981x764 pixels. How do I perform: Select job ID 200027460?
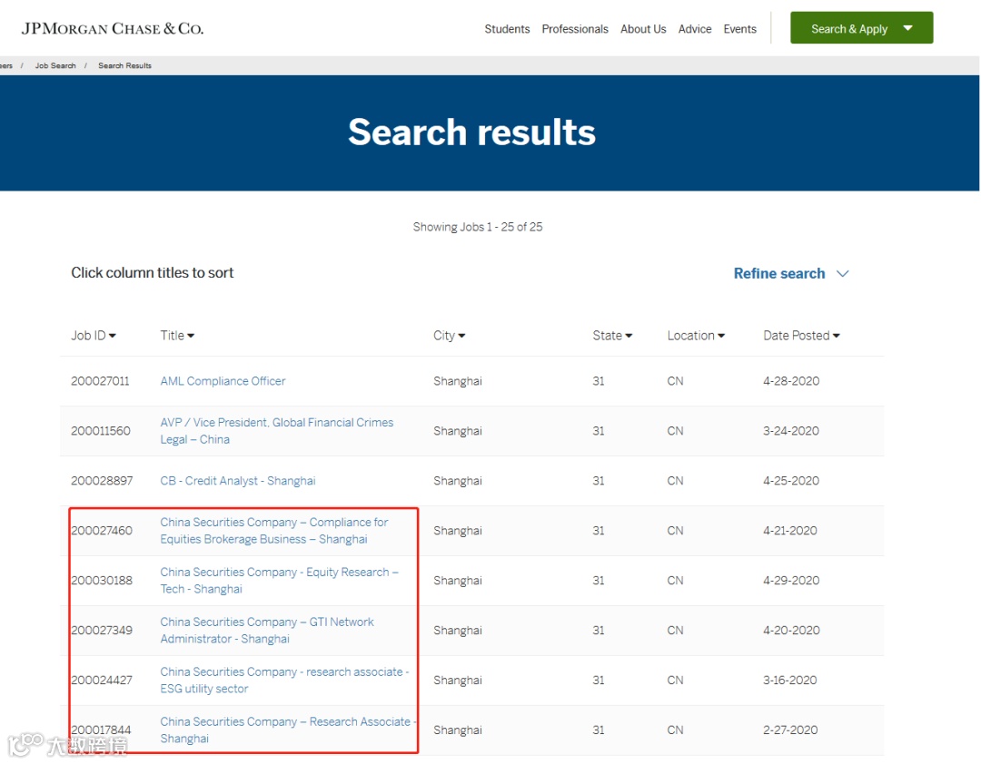click(x=102, y=531)
